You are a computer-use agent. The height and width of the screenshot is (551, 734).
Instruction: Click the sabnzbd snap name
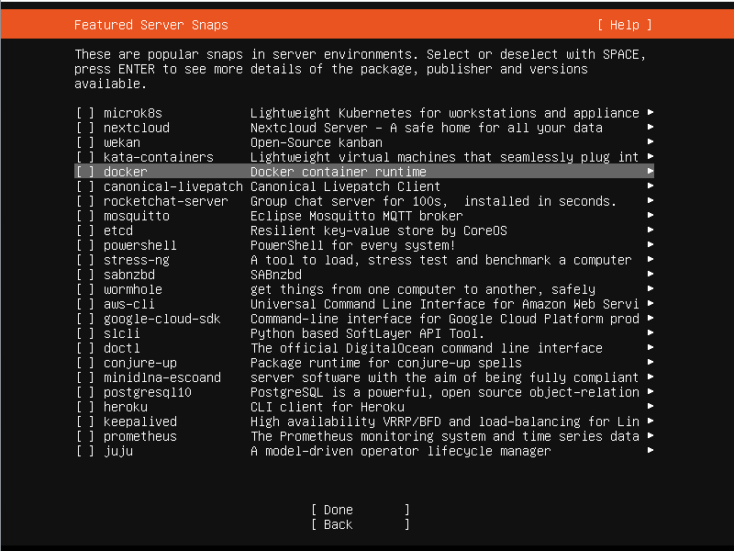click(129, 275)
